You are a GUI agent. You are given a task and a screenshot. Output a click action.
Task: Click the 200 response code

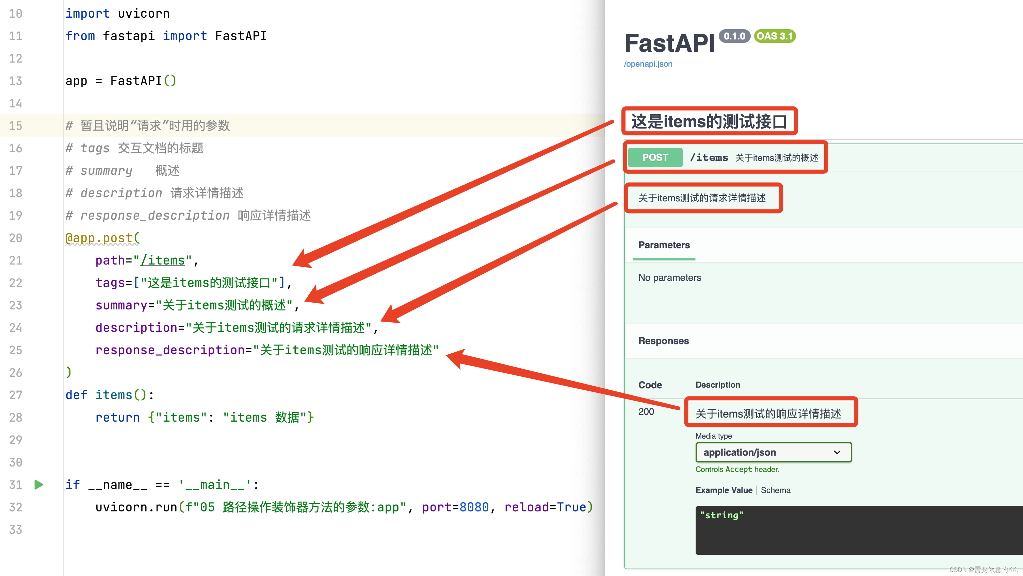pos(646,412)
